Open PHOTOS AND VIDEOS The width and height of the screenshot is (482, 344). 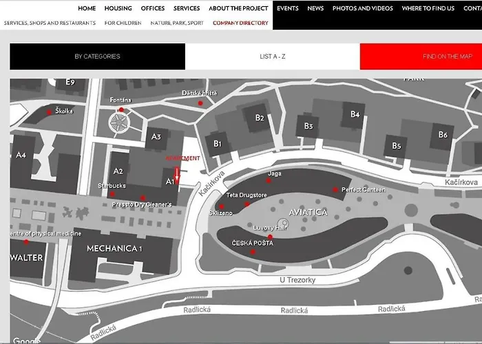(x=363, y=8)
